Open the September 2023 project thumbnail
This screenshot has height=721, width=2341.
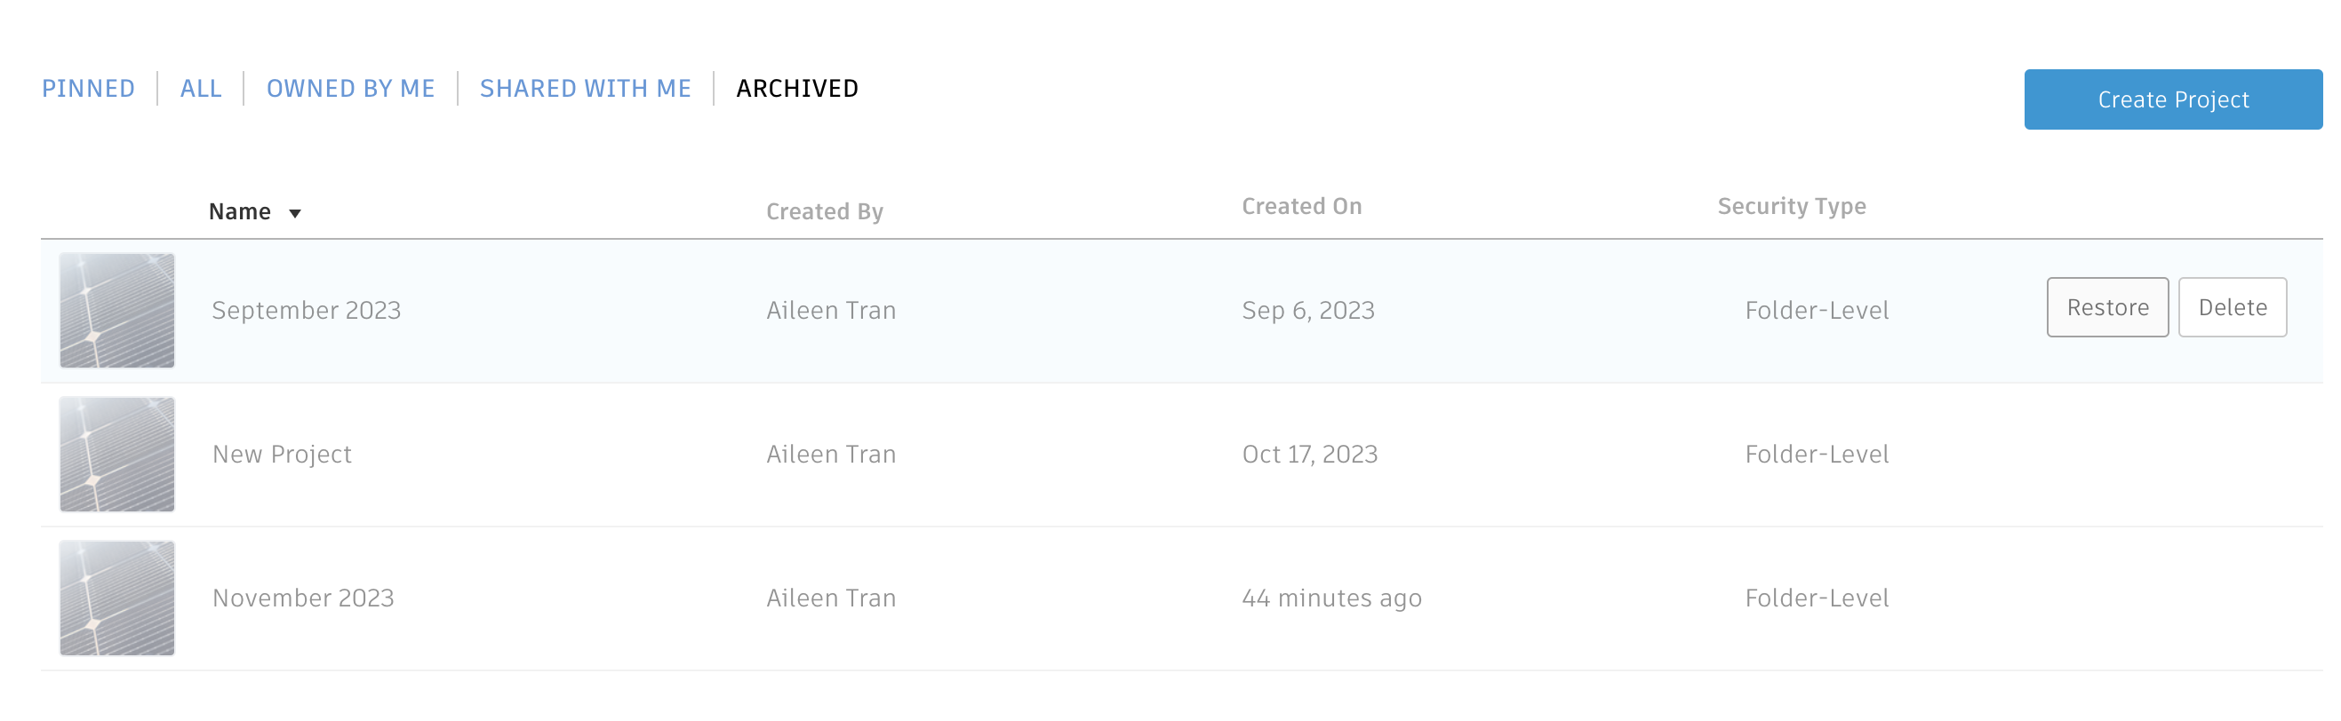coord(117,311)
